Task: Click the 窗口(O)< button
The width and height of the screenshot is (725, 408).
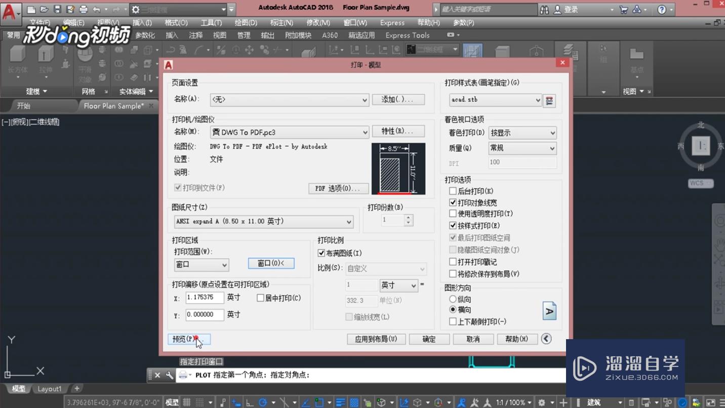Action: click(271, 263)
